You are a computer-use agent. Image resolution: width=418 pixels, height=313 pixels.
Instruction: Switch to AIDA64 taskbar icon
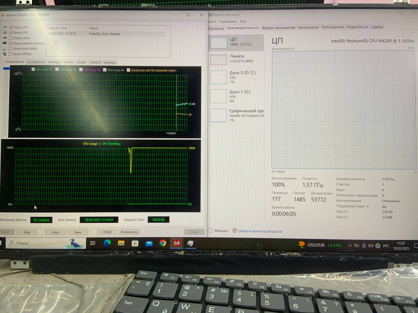(x=177, y=243)
